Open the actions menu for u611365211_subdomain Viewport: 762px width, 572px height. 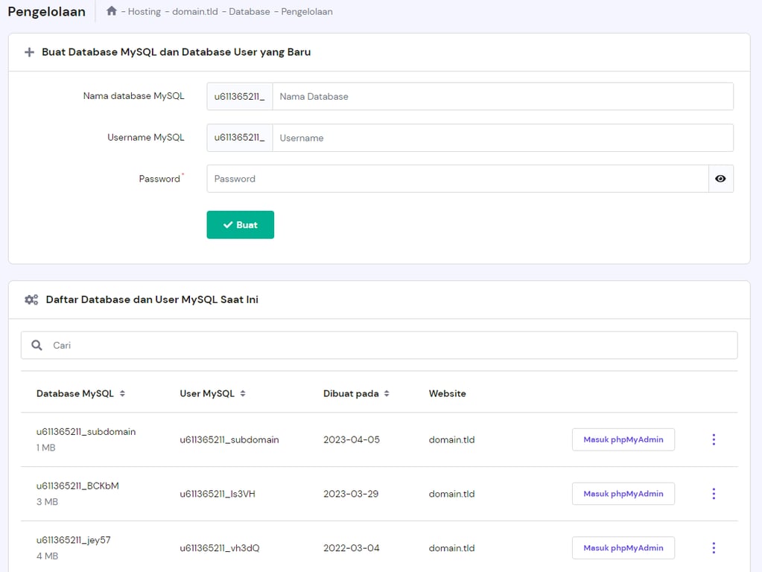[713, 439]
